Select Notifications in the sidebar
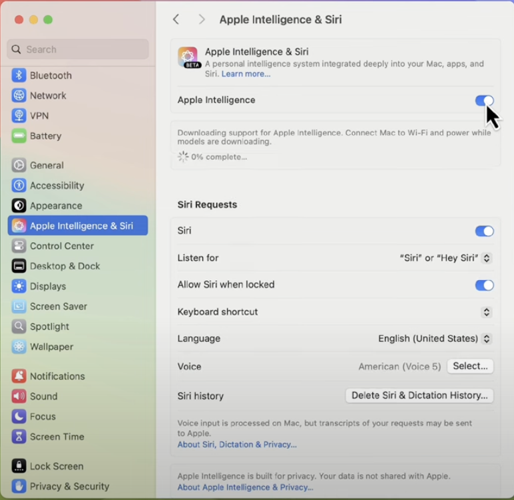This screenshot has height=500, width=514. [x=57, y=376]
